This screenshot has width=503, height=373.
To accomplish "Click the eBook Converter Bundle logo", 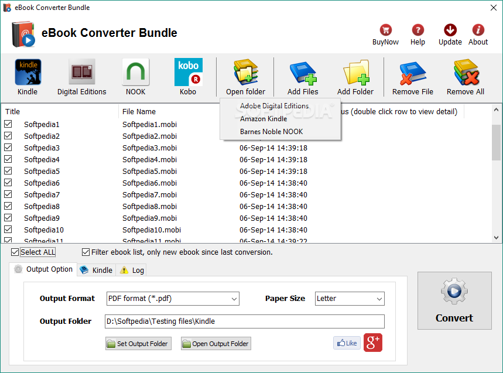I will (x=23, y=34).
